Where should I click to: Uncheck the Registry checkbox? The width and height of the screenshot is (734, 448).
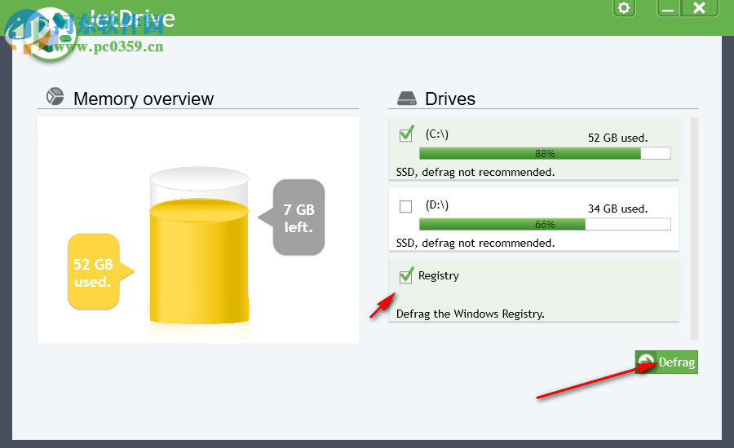tap(406, 276)
